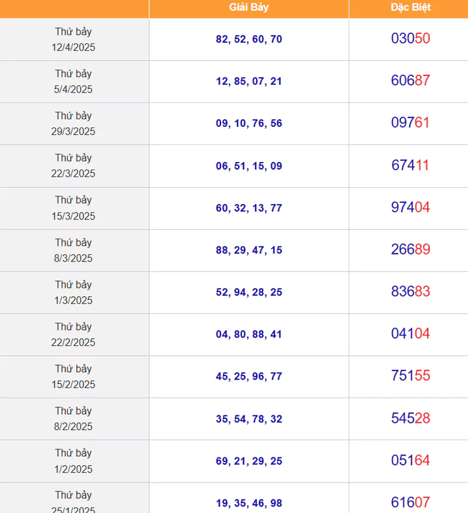Click Giải Bảy numbers 88, 29, 47, 15
This screenshot has height=513, width=468.
pyautogui.click(x=249, y=250)
